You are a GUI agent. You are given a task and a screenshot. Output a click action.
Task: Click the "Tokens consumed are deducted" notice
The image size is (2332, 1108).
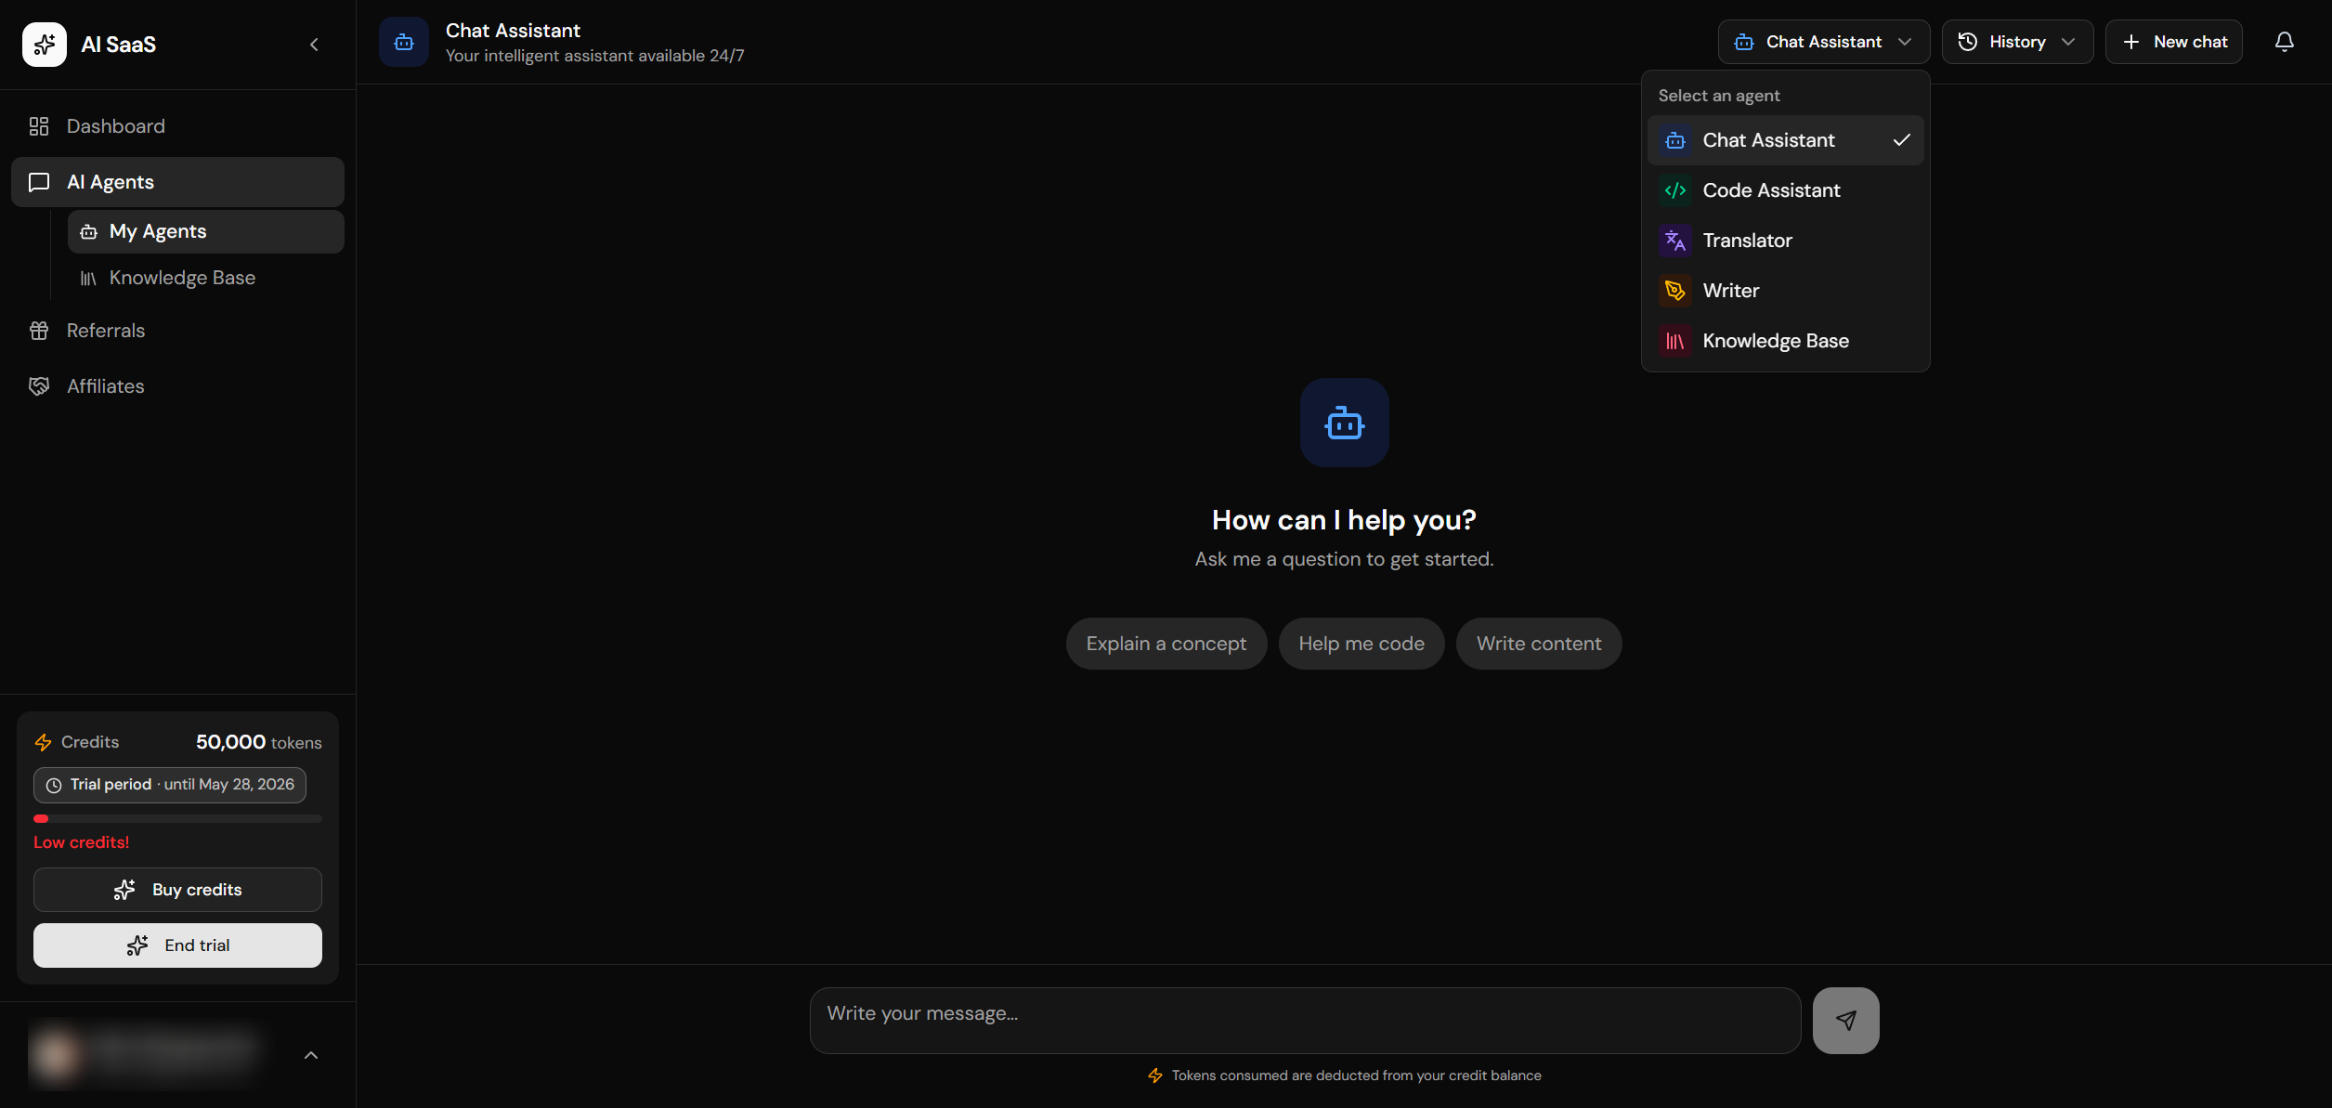click(1357, 1075)
